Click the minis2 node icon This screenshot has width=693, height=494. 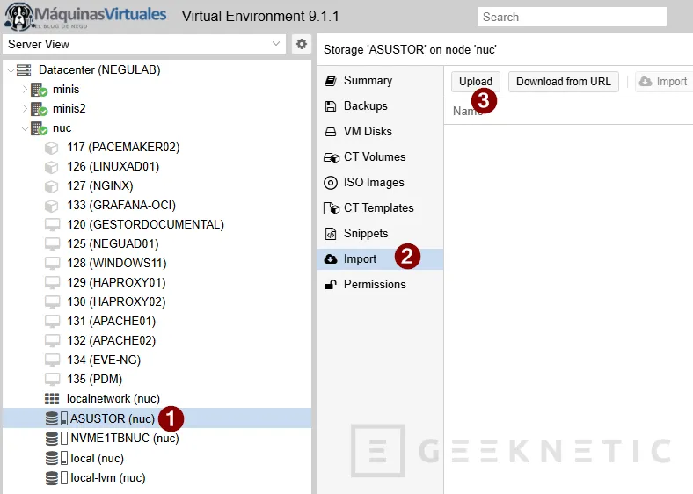click(x=39, y=109)
